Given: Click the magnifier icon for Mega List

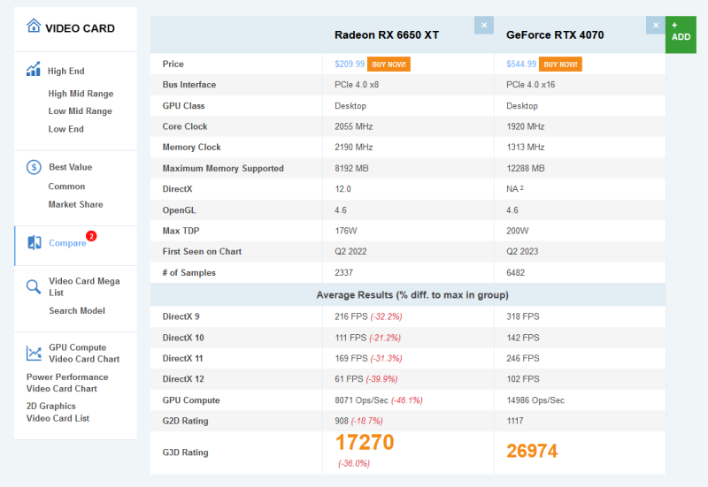Looking at the screenshot, I should pyautogui.click(x=34, y=286).
